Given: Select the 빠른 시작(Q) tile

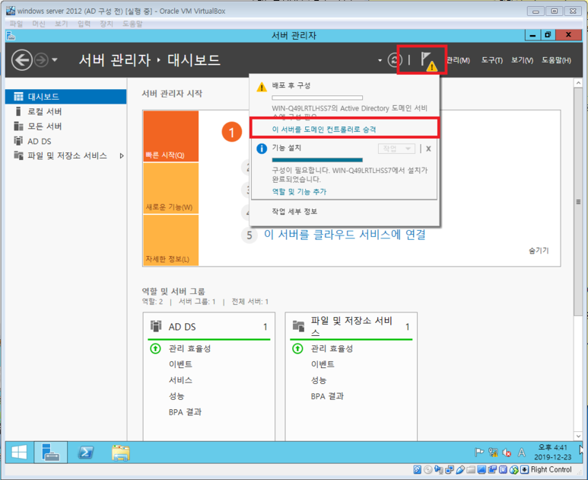Looking at the screenshot, I should pos(170,136).
